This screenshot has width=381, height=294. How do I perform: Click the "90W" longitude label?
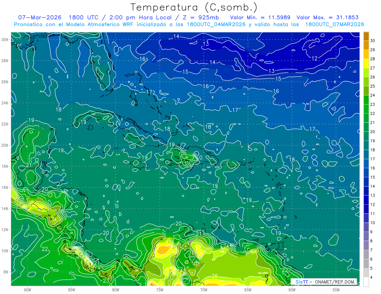[x=28, y=290]
